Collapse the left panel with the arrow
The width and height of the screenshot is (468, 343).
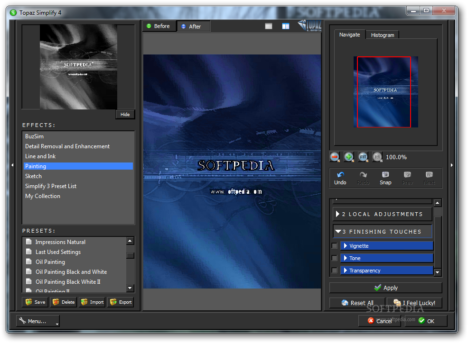click(x=12, y=165)
